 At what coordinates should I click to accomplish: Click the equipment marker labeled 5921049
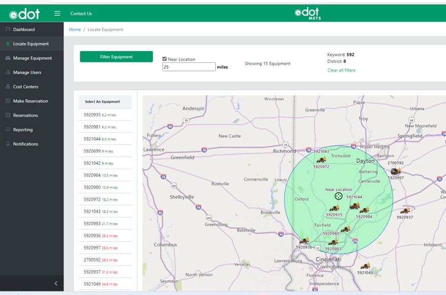(x=365, y=266)
